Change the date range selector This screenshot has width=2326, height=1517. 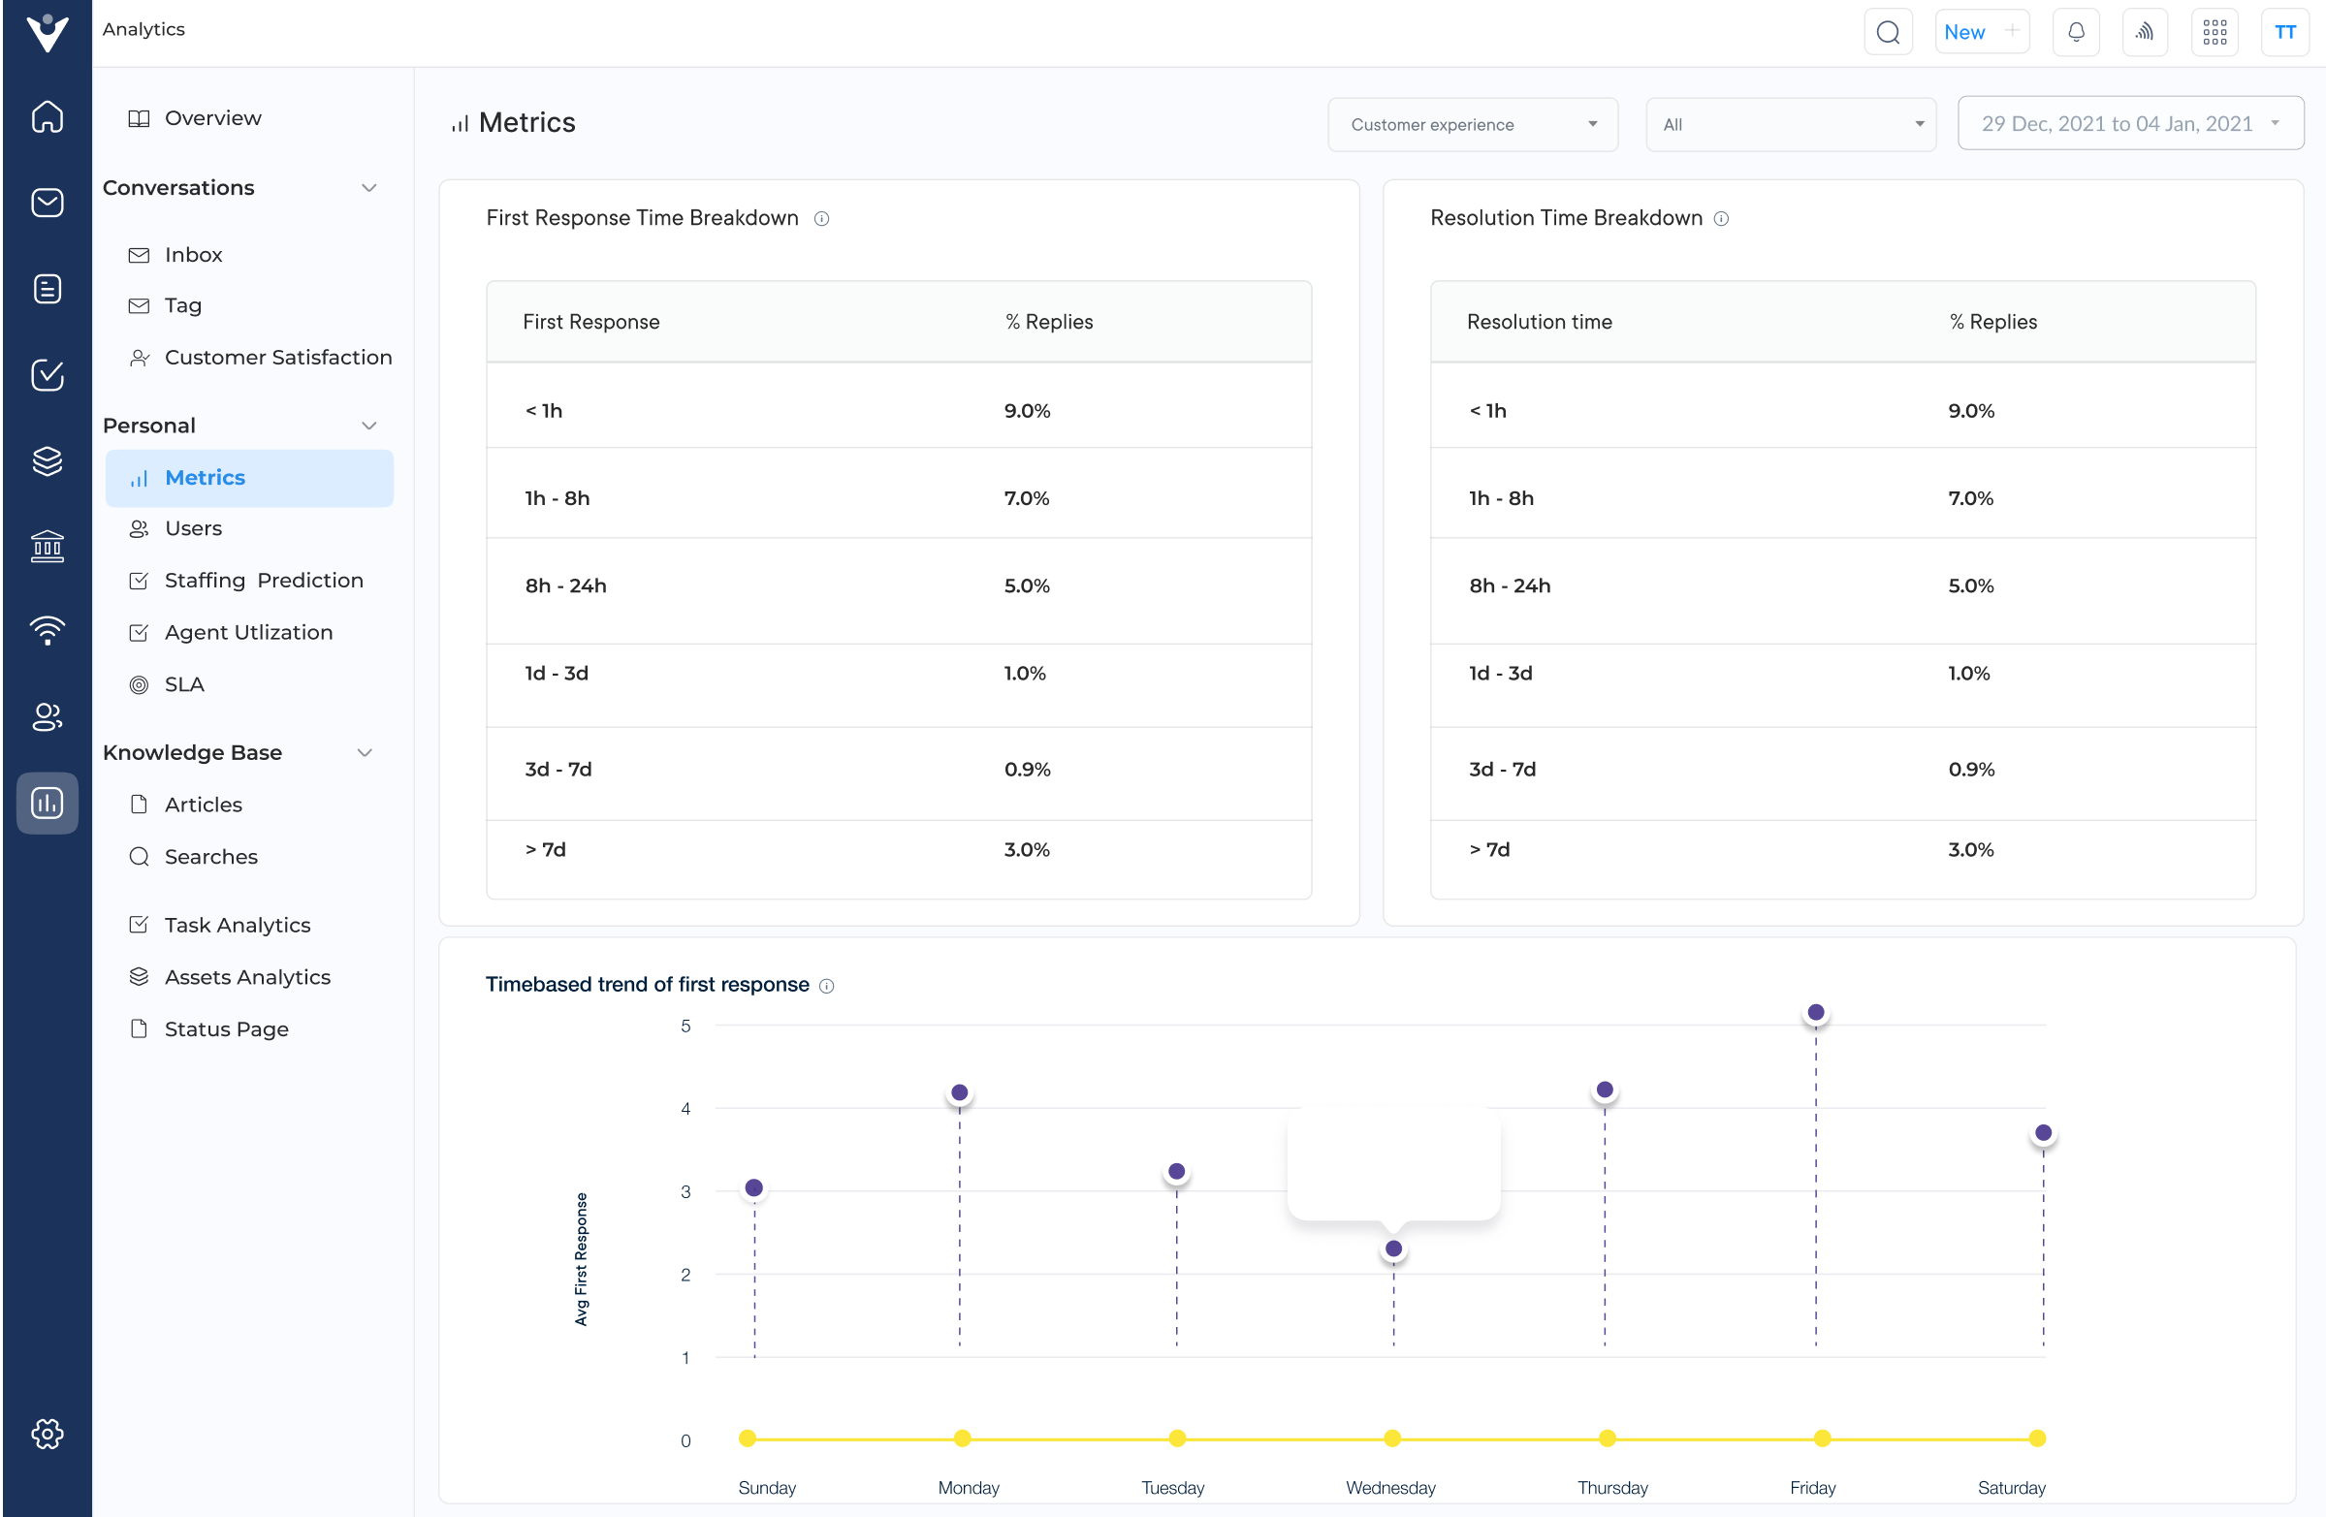(2127, 122)
